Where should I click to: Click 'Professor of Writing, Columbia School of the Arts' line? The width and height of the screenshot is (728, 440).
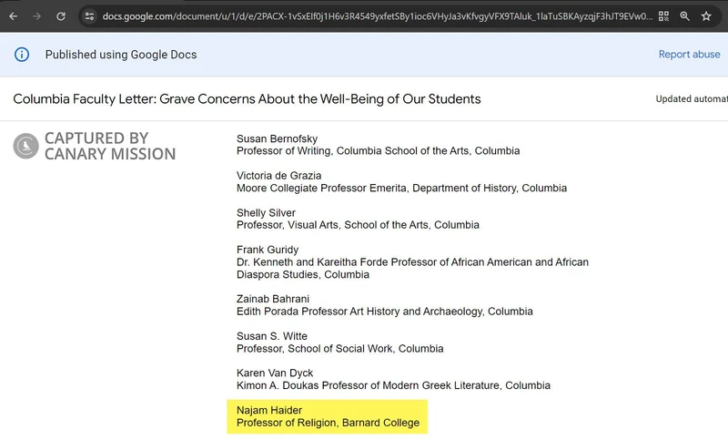coord(378,151)
